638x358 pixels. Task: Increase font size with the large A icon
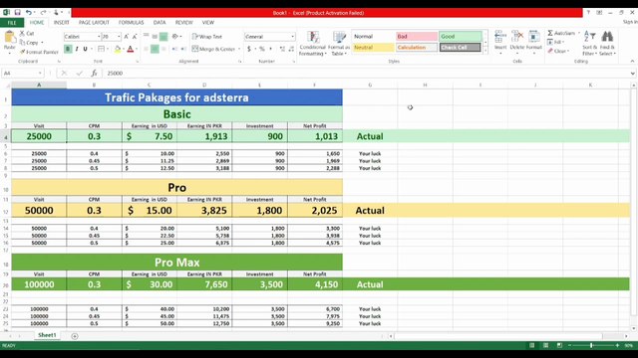coord(127,37)
